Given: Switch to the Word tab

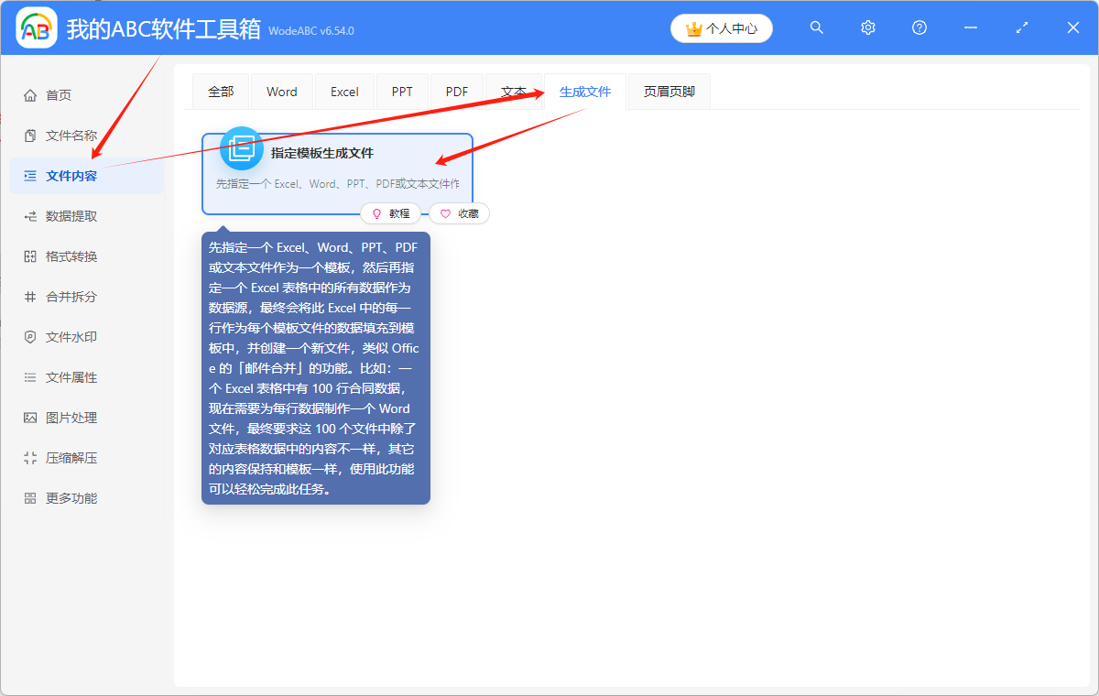Looking at the screenshot, I should [281, 91].
